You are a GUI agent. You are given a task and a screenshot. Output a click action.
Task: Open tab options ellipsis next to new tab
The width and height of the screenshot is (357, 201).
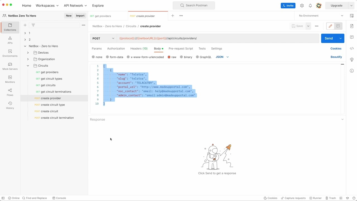point(181,16)
